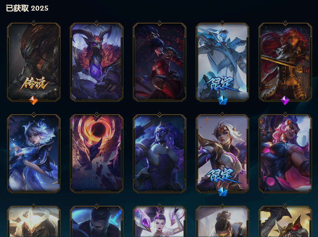318x237 pixels.
Task: Click the purple gem under the red-haired swordswoman card
Action: click(x=285, y=100)
